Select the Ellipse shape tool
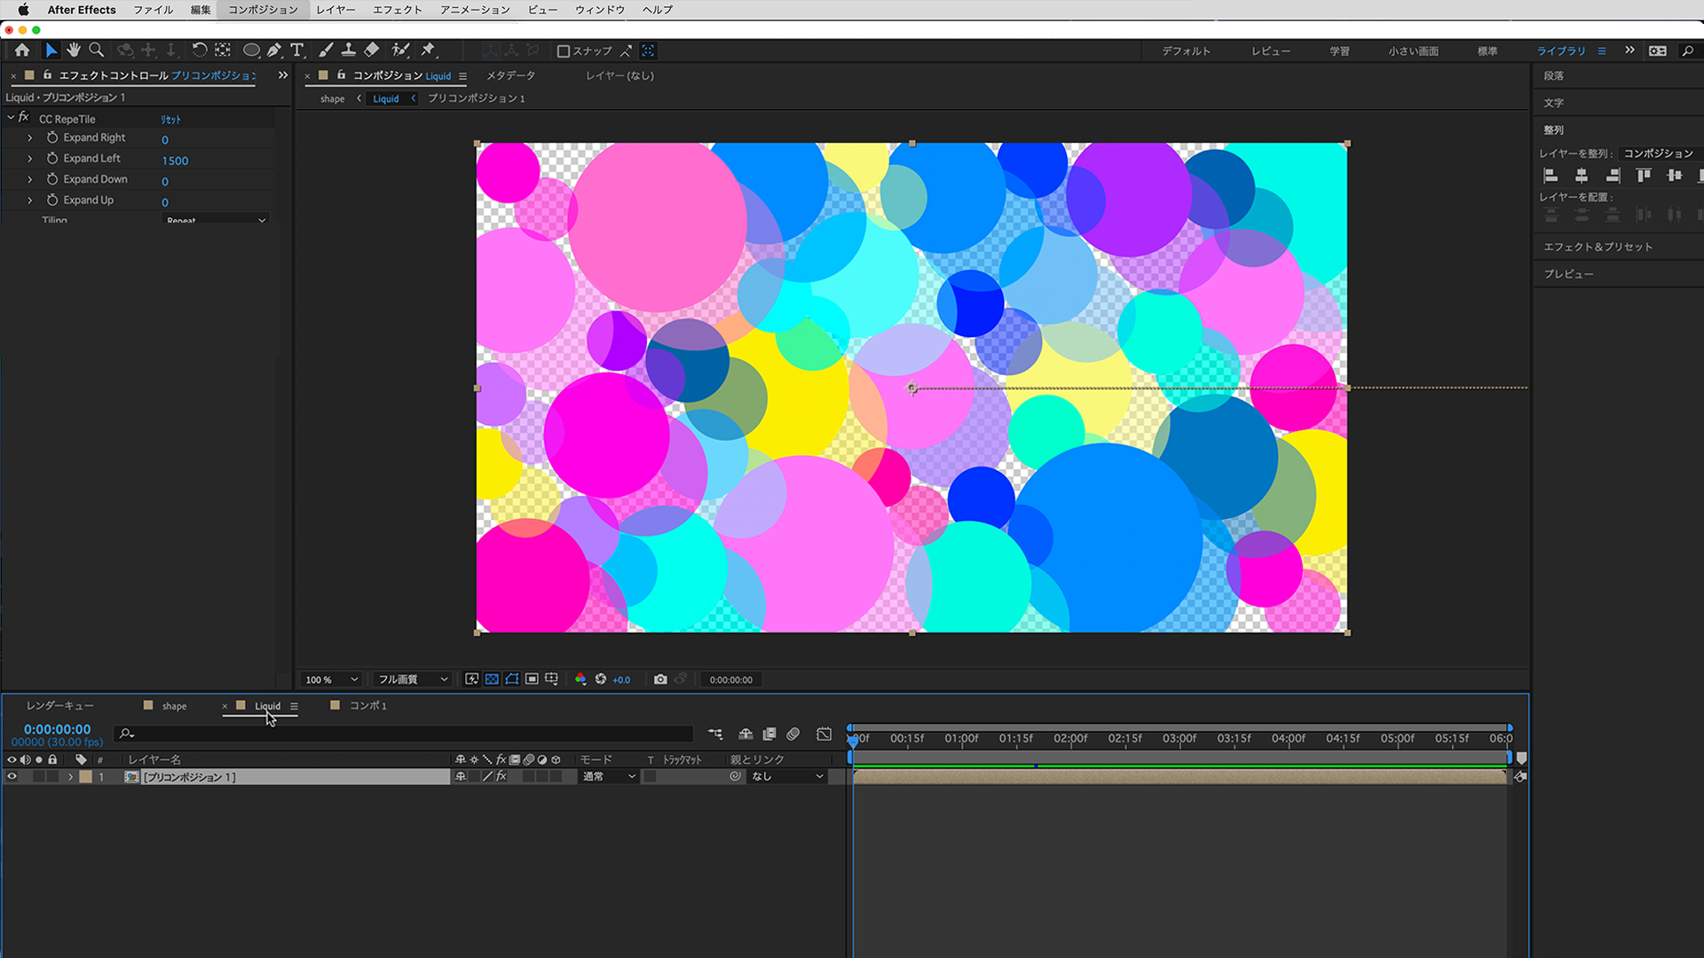 tap(251, 51)
